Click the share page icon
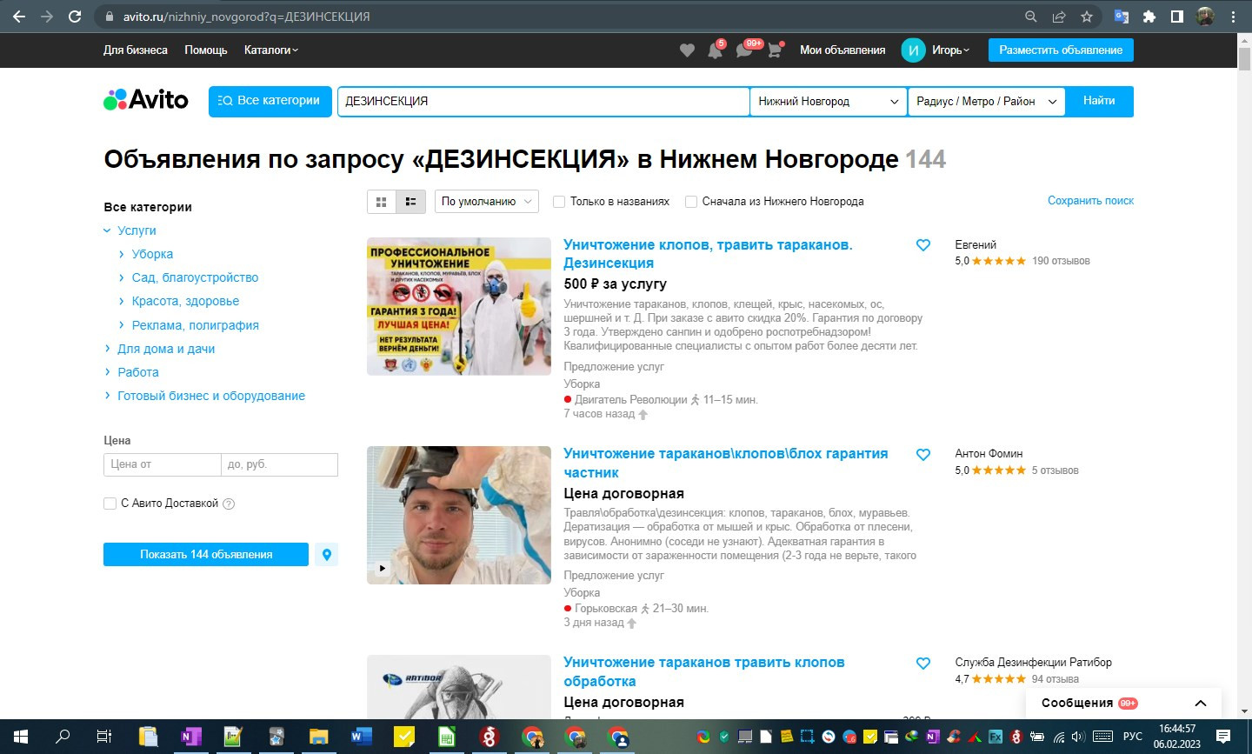 (x=1059, y=17)
